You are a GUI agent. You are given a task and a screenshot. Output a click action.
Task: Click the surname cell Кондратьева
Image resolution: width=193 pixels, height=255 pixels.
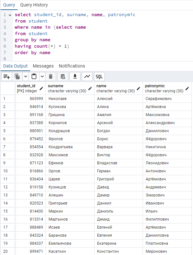[x=70, y=147]
